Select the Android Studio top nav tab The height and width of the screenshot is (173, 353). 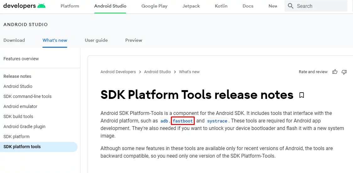pos(110,6)
